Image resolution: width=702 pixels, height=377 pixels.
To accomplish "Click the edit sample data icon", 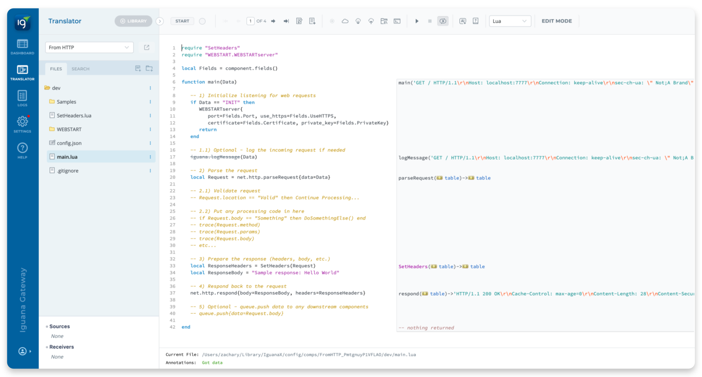I will [x=299, y=21].
